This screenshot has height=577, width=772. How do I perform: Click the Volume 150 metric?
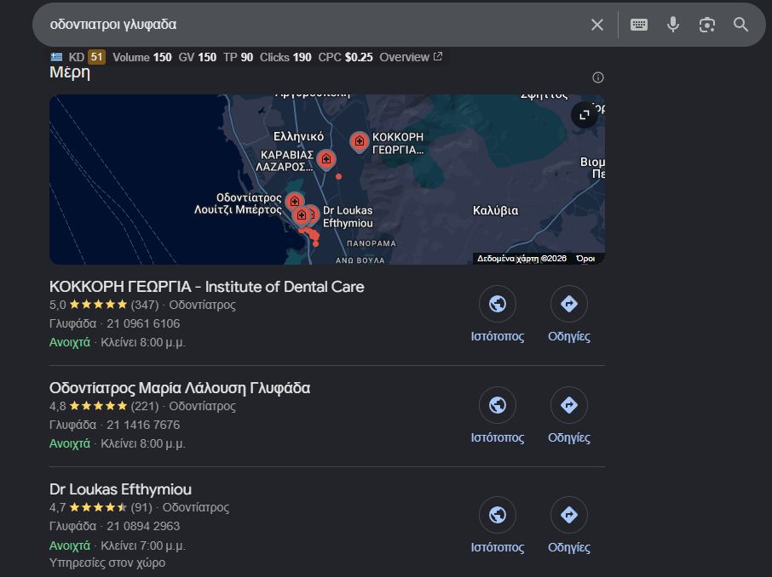click(142, 57)
